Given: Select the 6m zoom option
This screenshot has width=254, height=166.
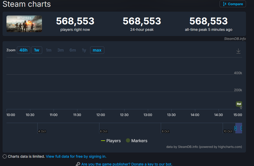Looking at the screenshot, I should tap(72, 50).
